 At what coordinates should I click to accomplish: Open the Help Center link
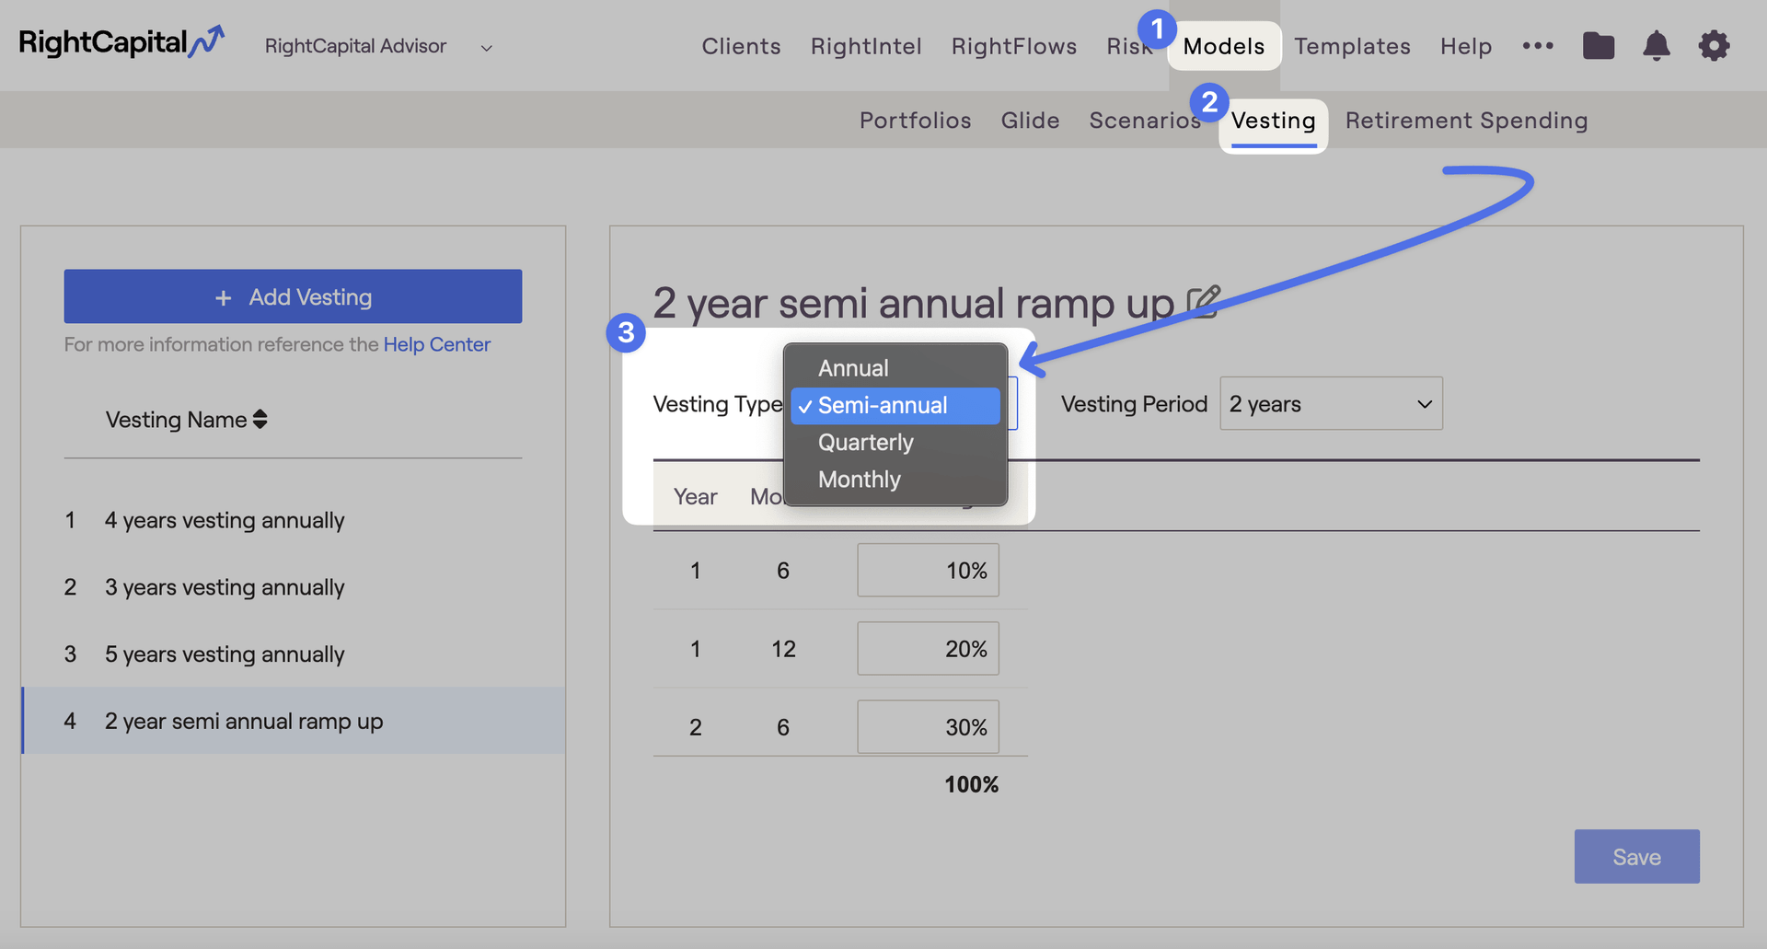click(437, 344)
